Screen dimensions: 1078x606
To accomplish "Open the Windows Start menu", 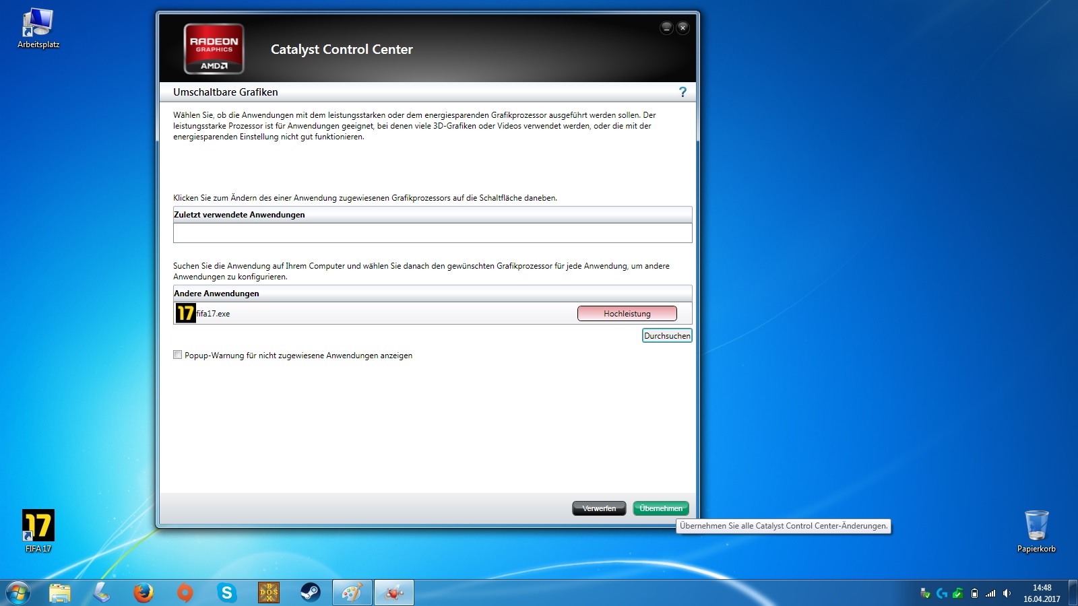I will [x=18, y=593].
